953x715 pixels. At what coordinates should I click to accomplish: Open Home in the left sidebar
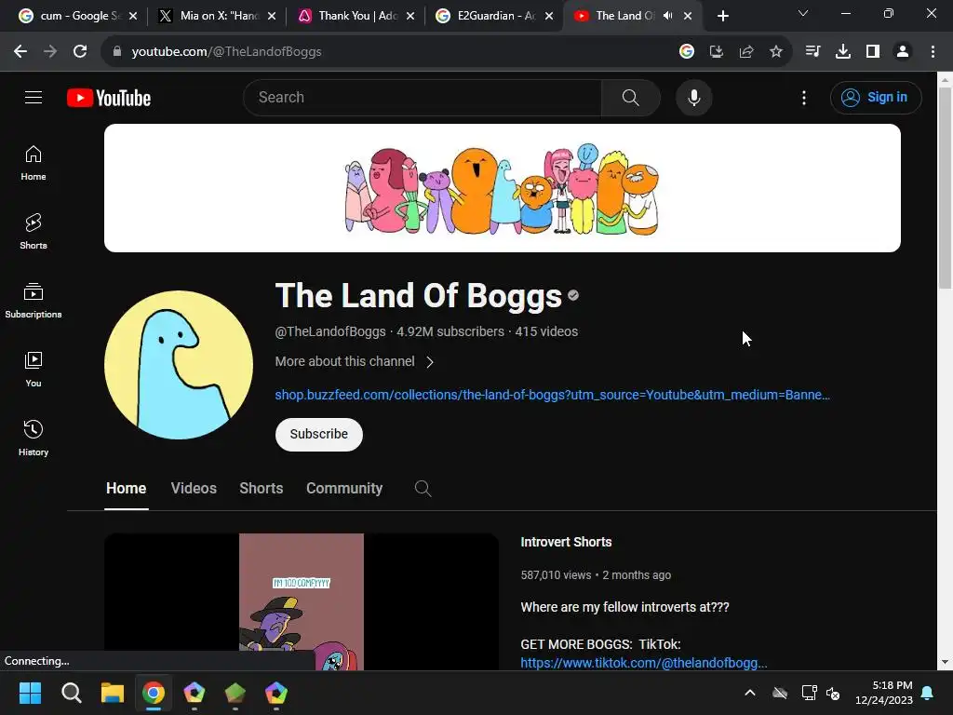coord(34,163)
